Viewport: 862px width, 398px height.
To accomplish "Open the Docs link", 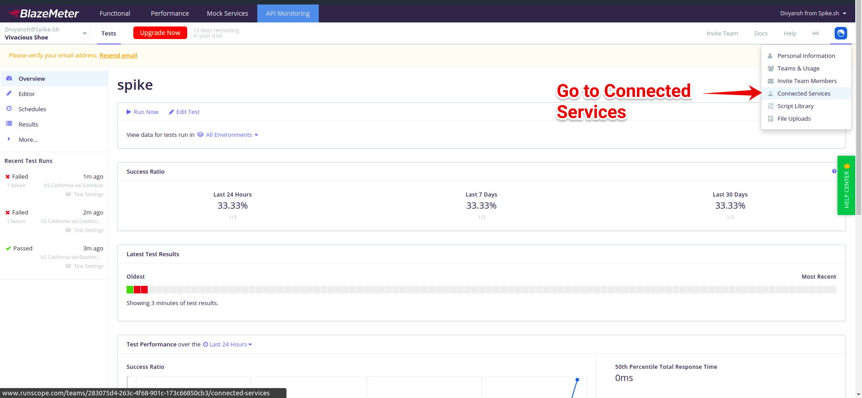I will pos(761,33).
